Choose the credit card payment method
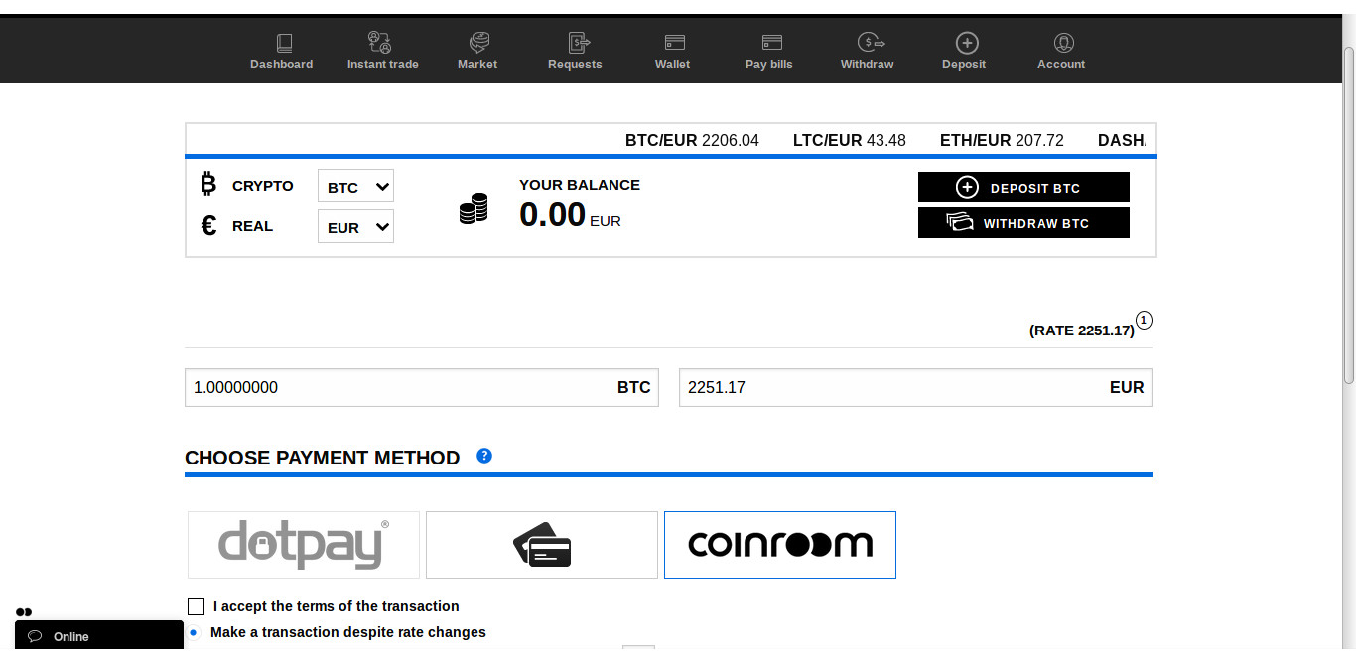 (542, 544)
